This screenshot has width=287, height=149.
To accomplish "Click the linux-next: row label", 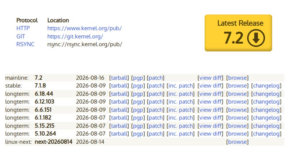I will (x=18, y=142).
